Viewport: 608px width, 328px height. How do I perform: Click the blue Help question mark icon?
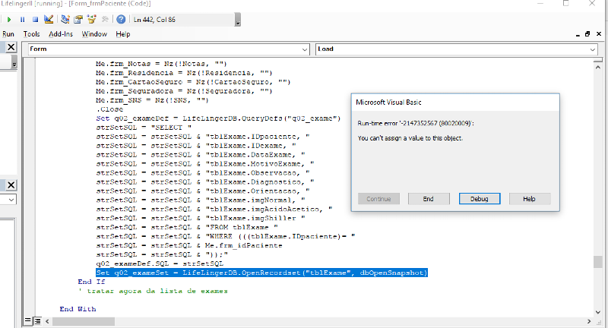coord(121,19)
